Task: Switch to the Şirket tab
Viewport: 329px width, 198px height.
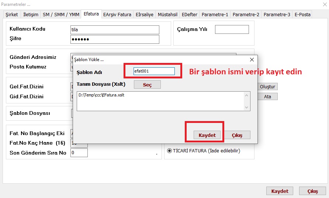Action: (11, 15)
